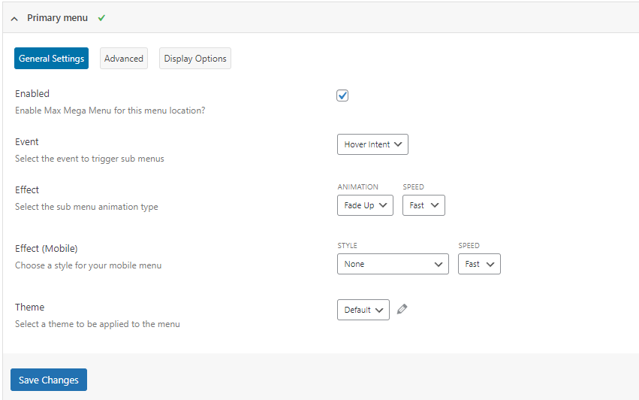The width and height of the screenshot is (639, 400).
Task: Uncheck the Enabled checkbox
Action: coord(342,95)
